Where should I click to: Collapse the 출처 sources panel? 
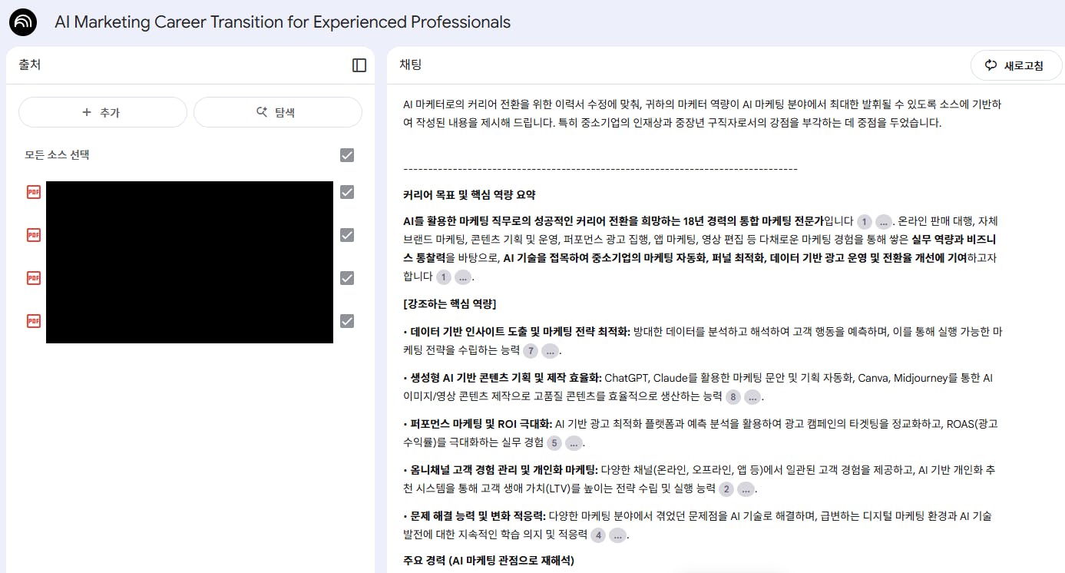pos(359,65)
